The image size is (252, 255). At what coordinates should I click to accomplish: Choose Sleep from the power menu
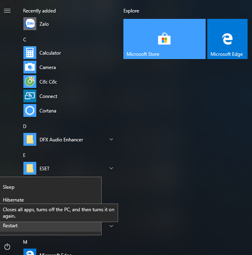click(9, 187)
